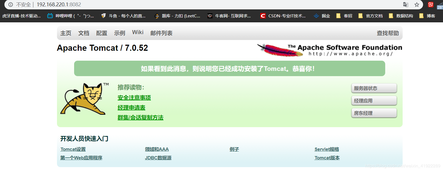Open 邮件列表 in Tomcat navigation
The width and height of the screenshot is (443, 171).
point(161,33)
